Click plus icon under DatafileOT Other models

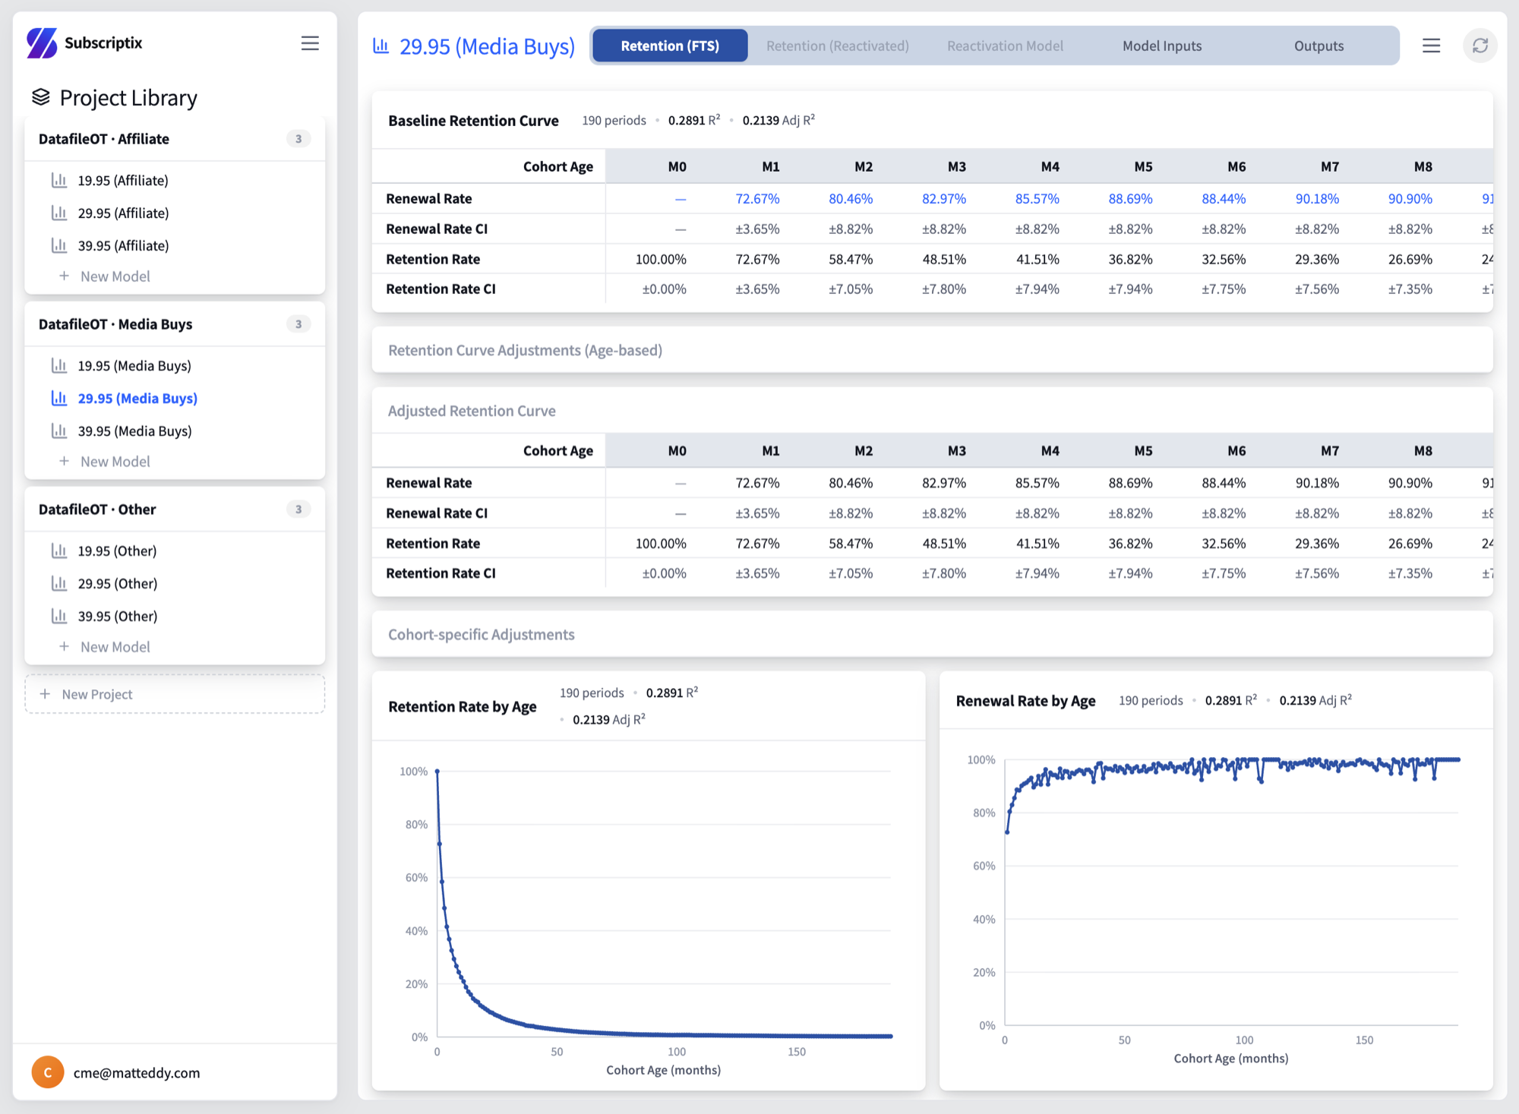coord(65,647)
